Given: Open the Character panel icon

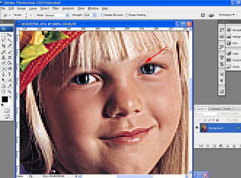Looking at the screenshot, I should [x=221, y=74].
